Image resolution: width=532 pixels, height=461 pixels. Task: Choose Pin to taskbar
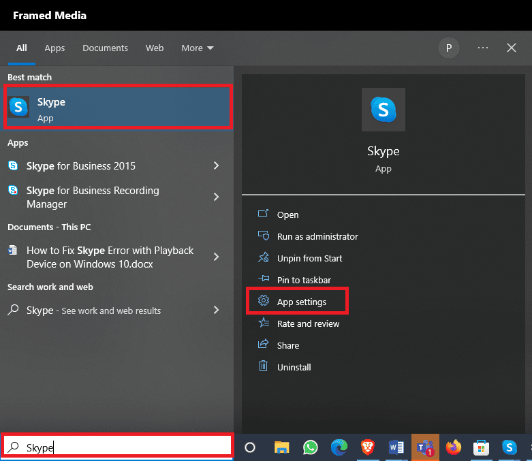tap(304, 280)
